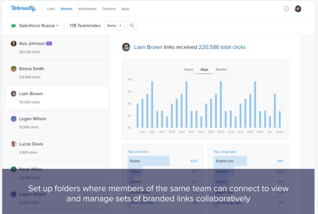This screenshot has width=318, height=214.
Task: Click Logan Wilson's avatar
Action: (14, 119)
